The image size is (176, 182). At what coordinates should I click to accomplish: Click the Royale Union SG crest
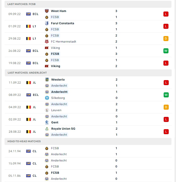tap(47, 129)
